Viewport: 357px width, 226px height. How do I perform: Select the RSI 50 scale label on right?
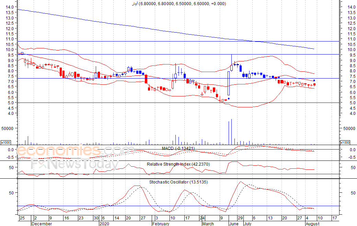pyautogui.click(x=353, y=168)
